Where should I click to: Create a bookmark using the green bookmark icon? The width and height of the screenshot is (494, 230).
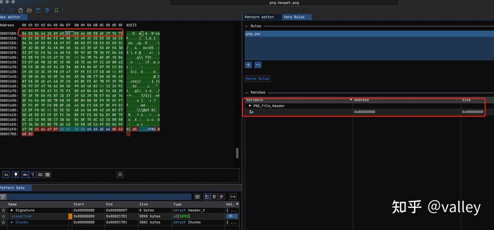click(56, 10)
